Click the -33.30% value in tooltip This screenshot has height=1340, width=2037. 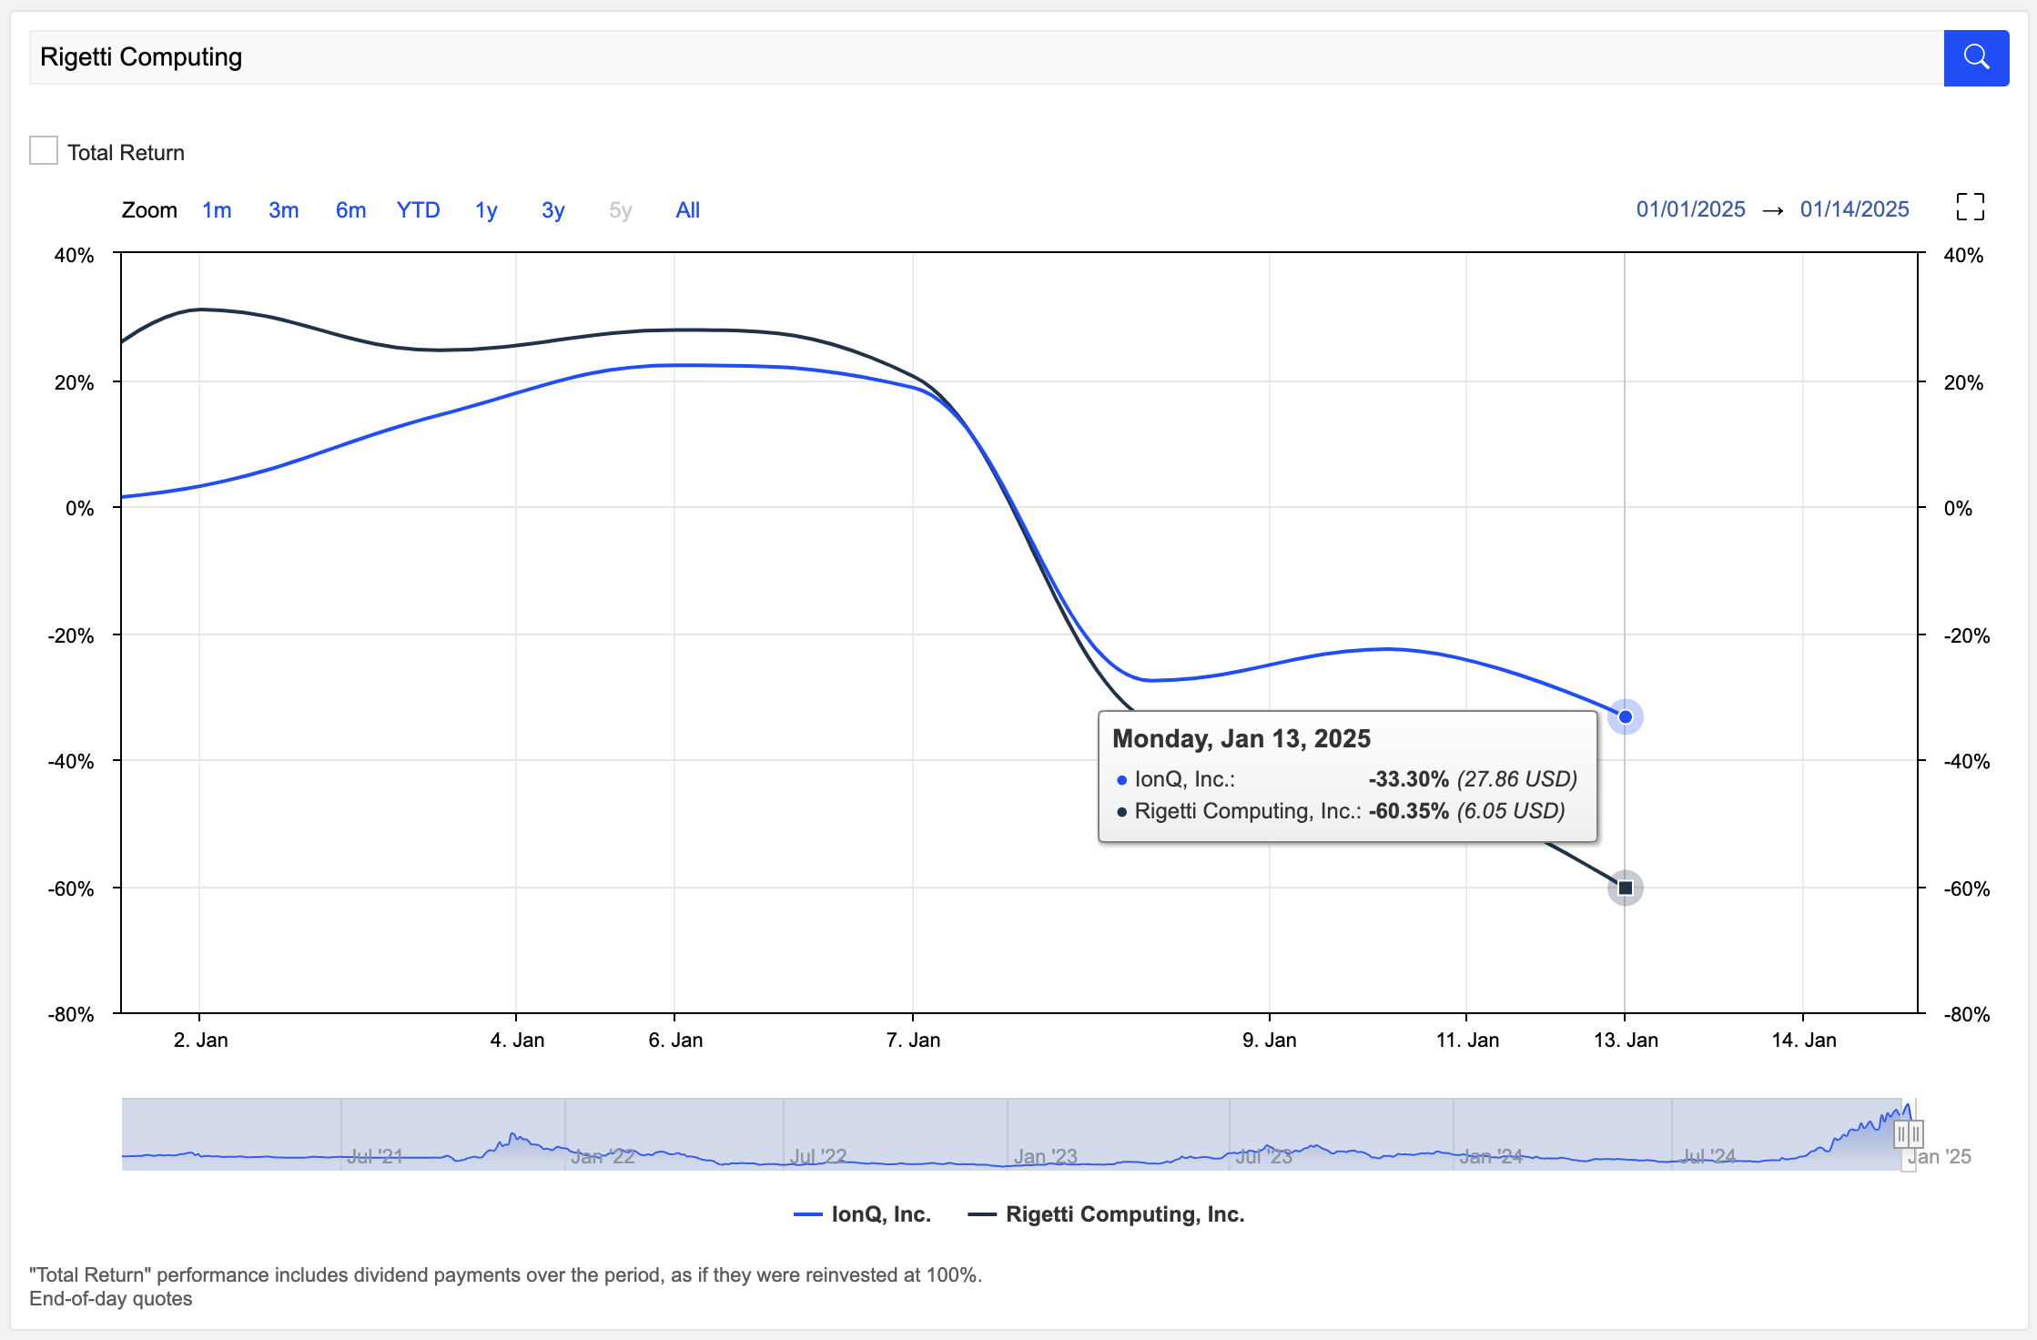point(1409,779)
